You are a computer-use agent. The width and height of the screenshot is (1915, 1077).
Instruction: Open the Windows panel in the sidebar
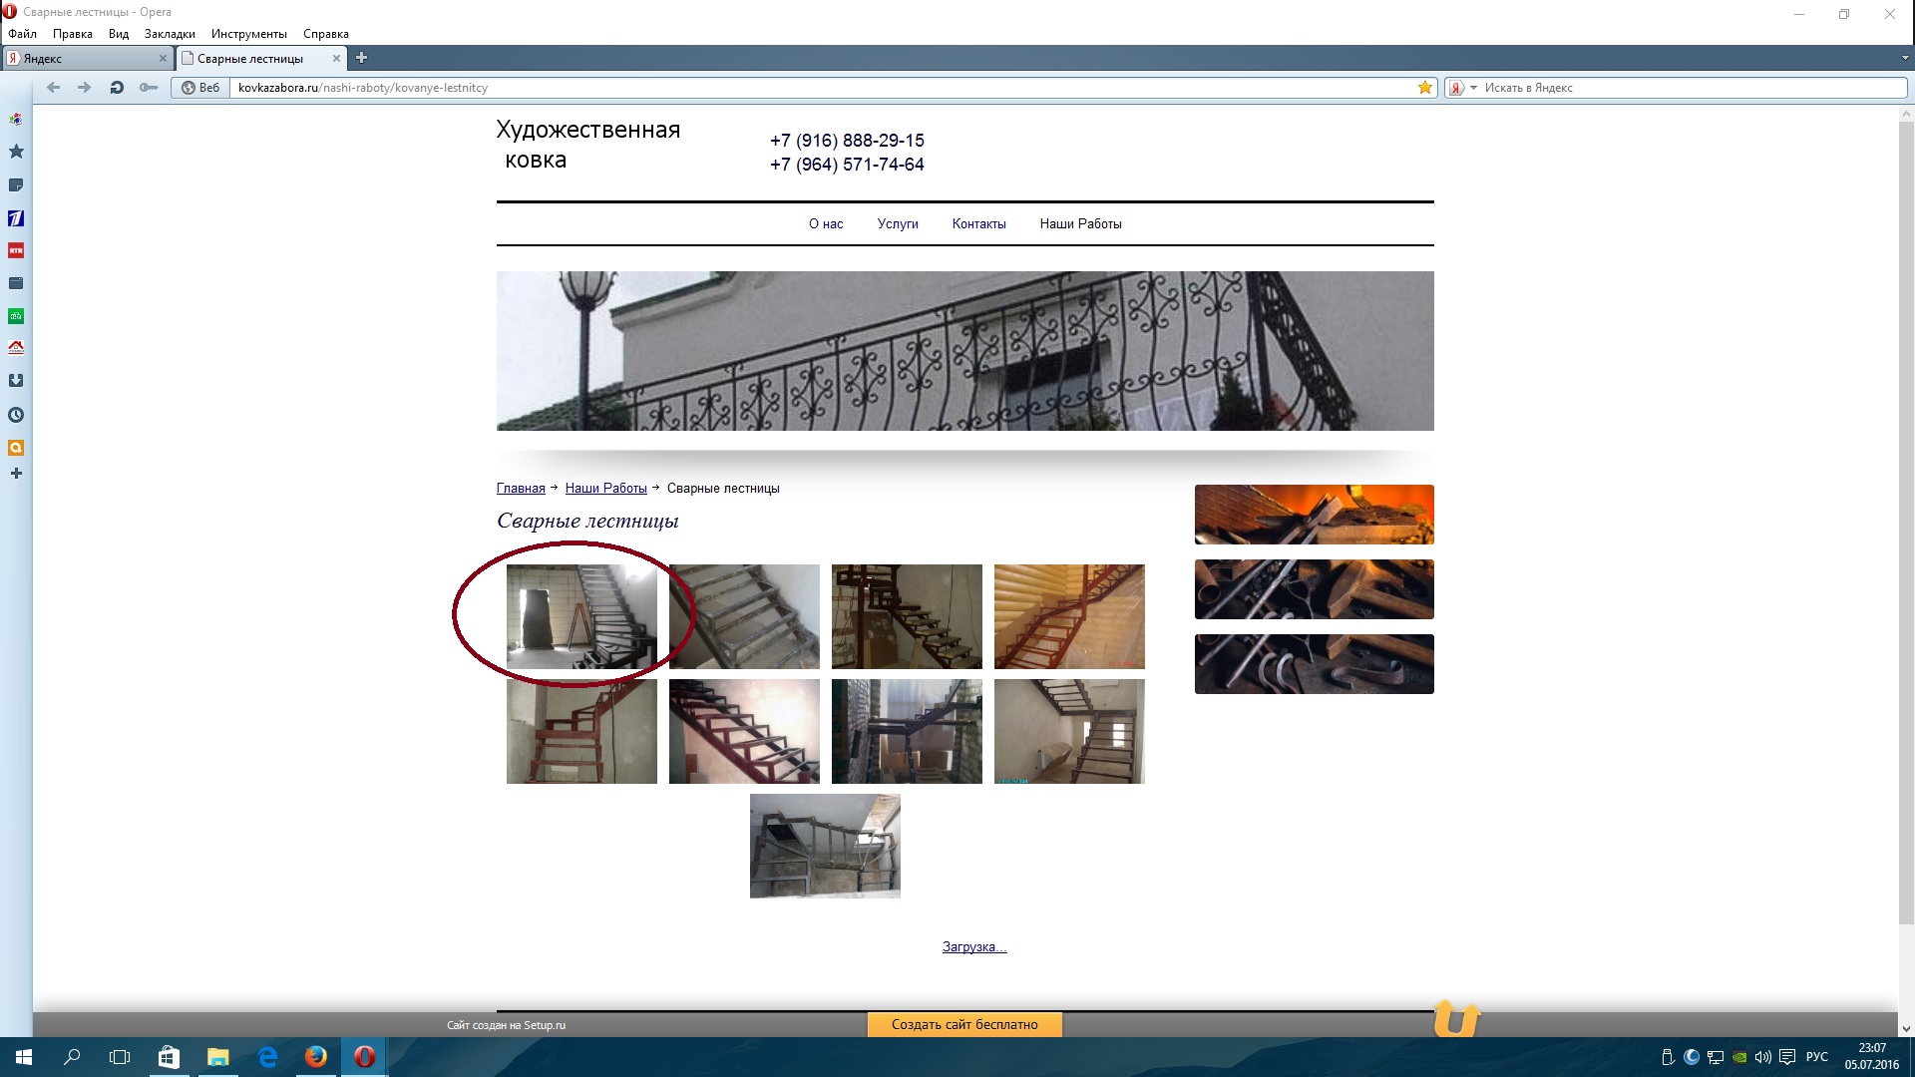[16, 284]
